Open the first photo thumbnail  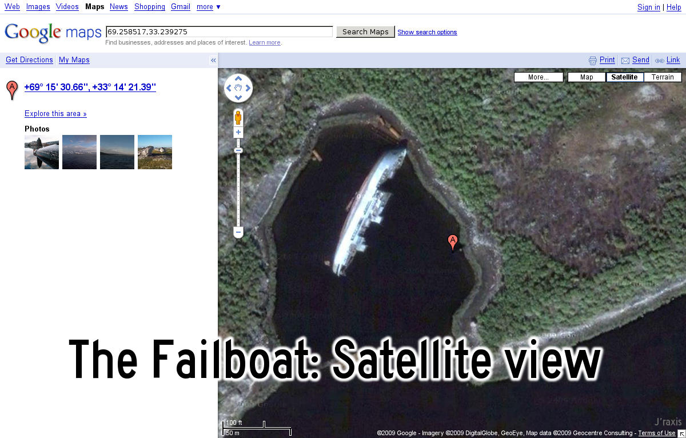click(x=42, y=152)
